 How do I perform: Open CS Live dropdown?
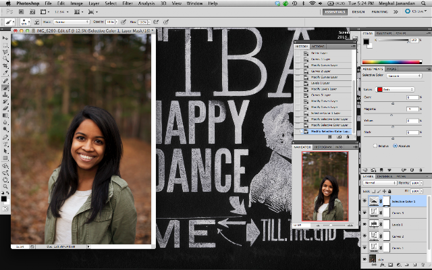click(416, 11)
